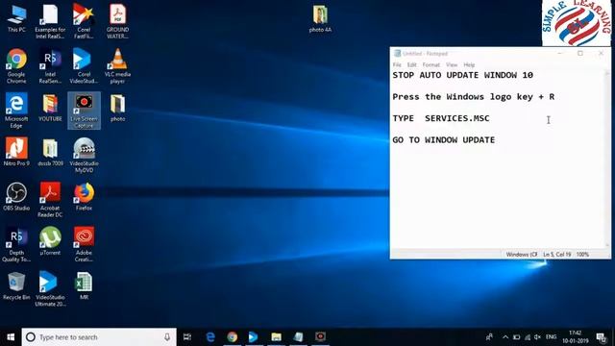Open the Recycle Bin
615x346 pixels.
coord(16,286)
